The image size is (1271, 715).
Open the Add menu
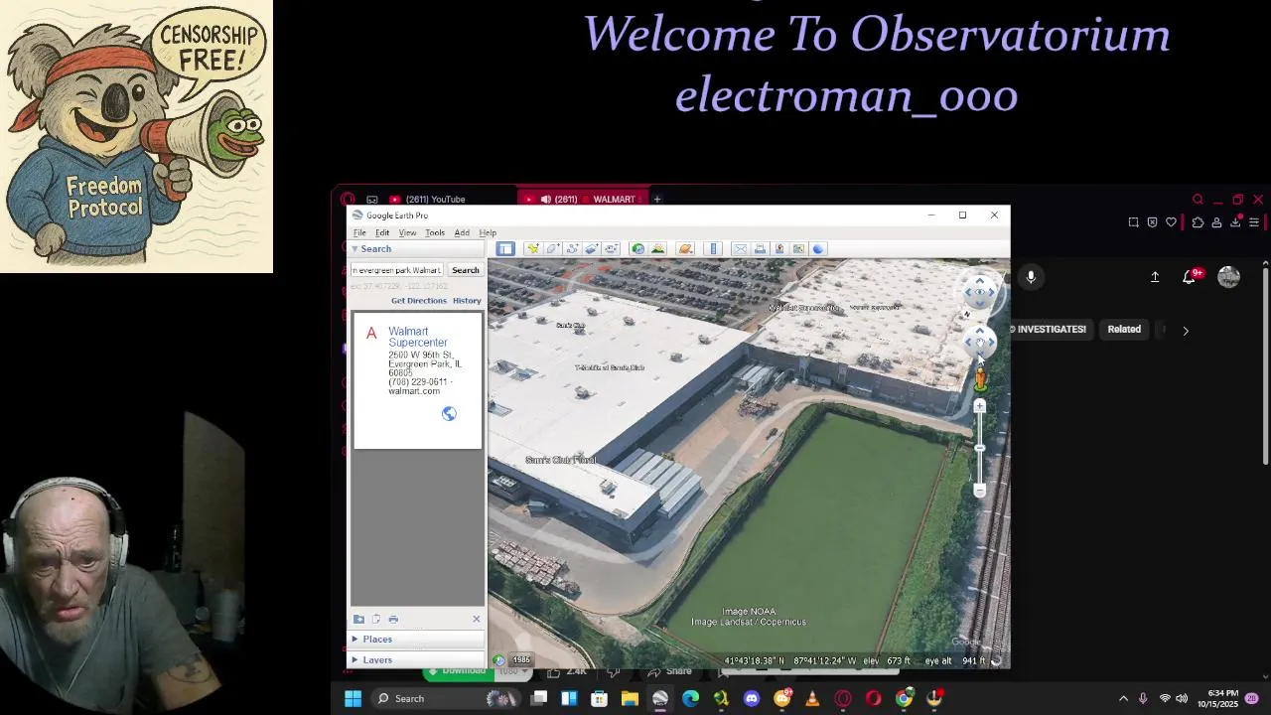pos(462,232)
